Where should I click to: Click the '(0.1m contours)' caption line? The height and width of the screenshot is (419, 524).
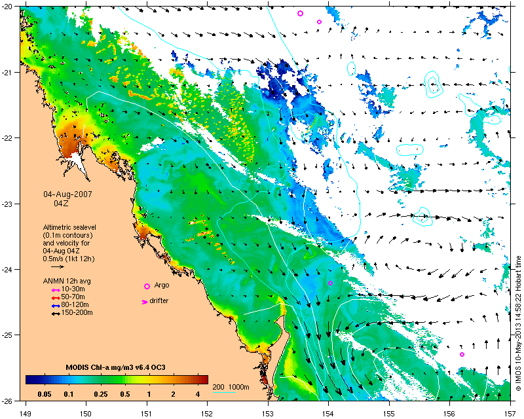[x=67, y=236]
